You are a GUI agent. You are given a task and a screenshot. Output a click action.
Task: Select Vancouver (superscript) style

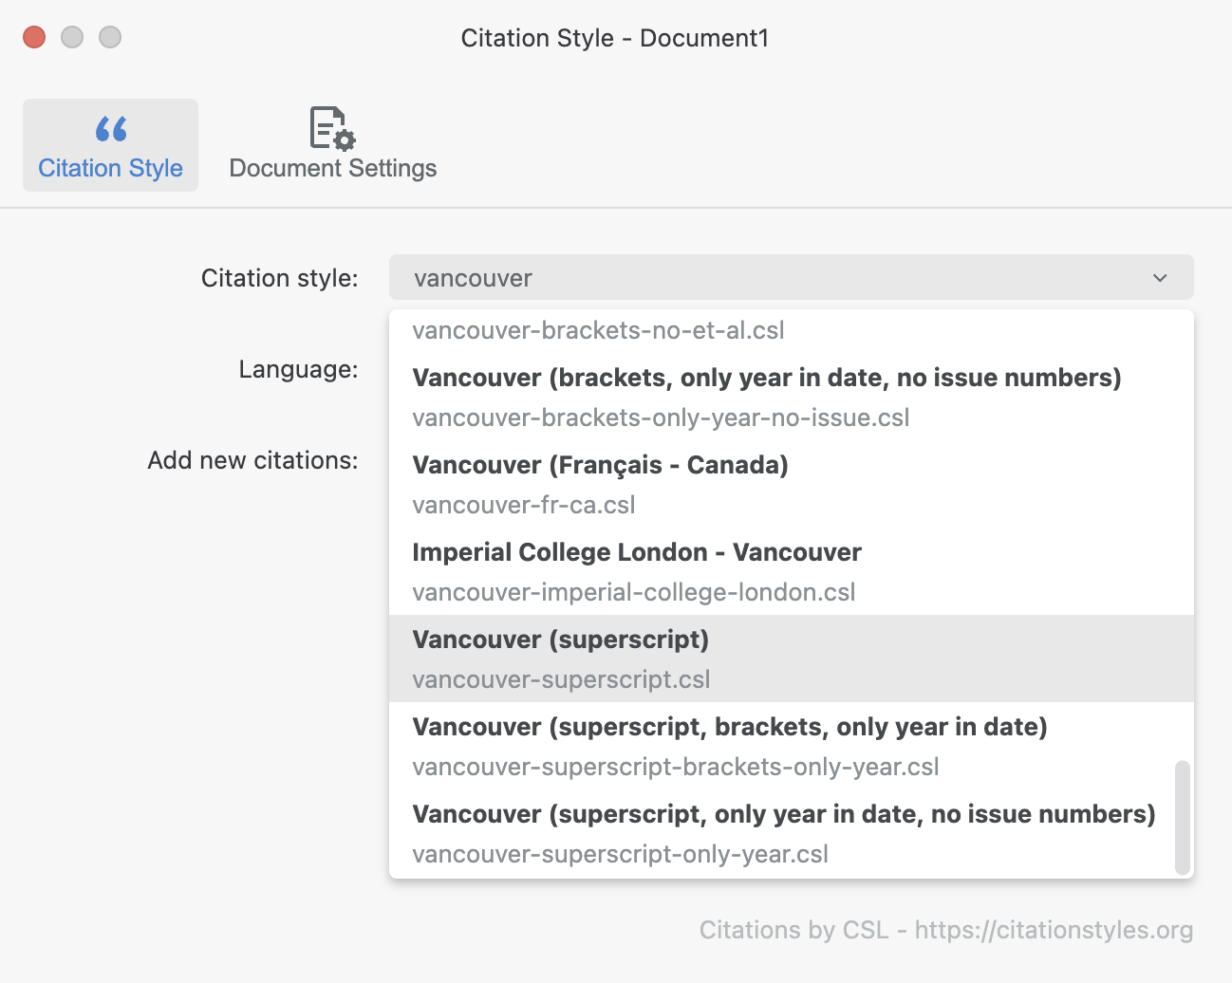click(x=792, y=658)
